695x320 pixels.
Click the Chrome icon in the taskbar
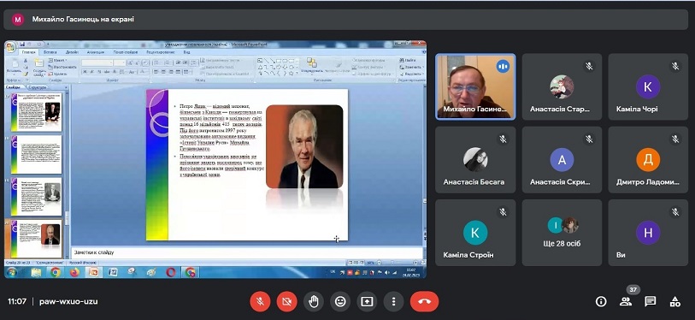point(56,272)
